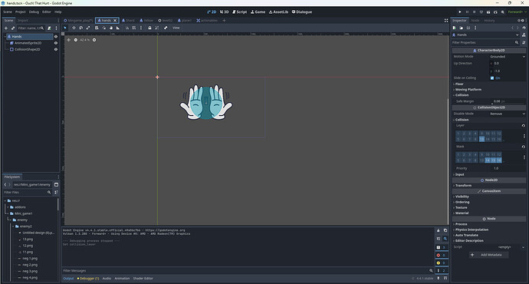
Task: Select the Scale Mode tool
Action: point(88,28)
